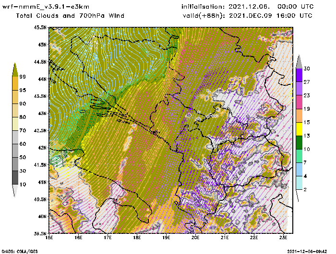Click the '21E' longitude label
Viewport: 336px width, 254px height.
point(225,238)
